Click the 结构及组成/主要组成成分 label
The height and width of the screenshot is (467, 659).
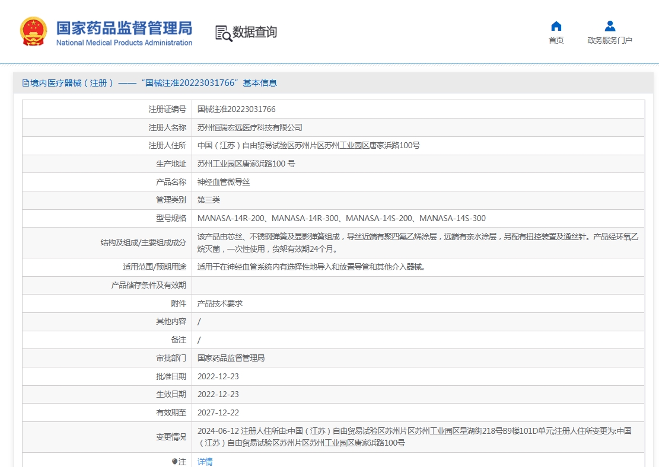coord(144,243)
